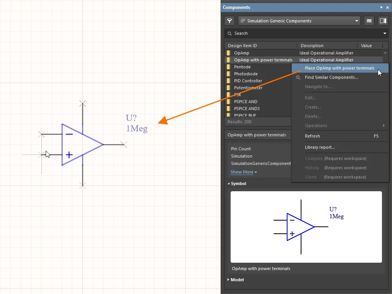Toggle the component details pane layout icon
Viewport: 392px width, 294px height.
[x=383, y=21]
